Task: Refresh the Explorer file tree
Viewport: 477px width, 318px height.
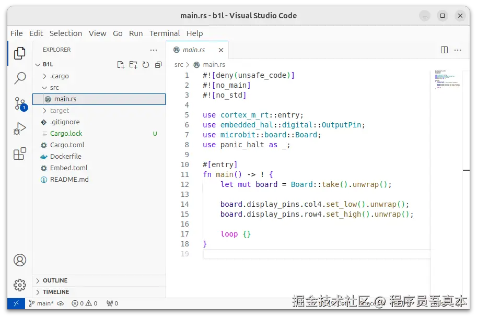Action: tap(146, 64)
